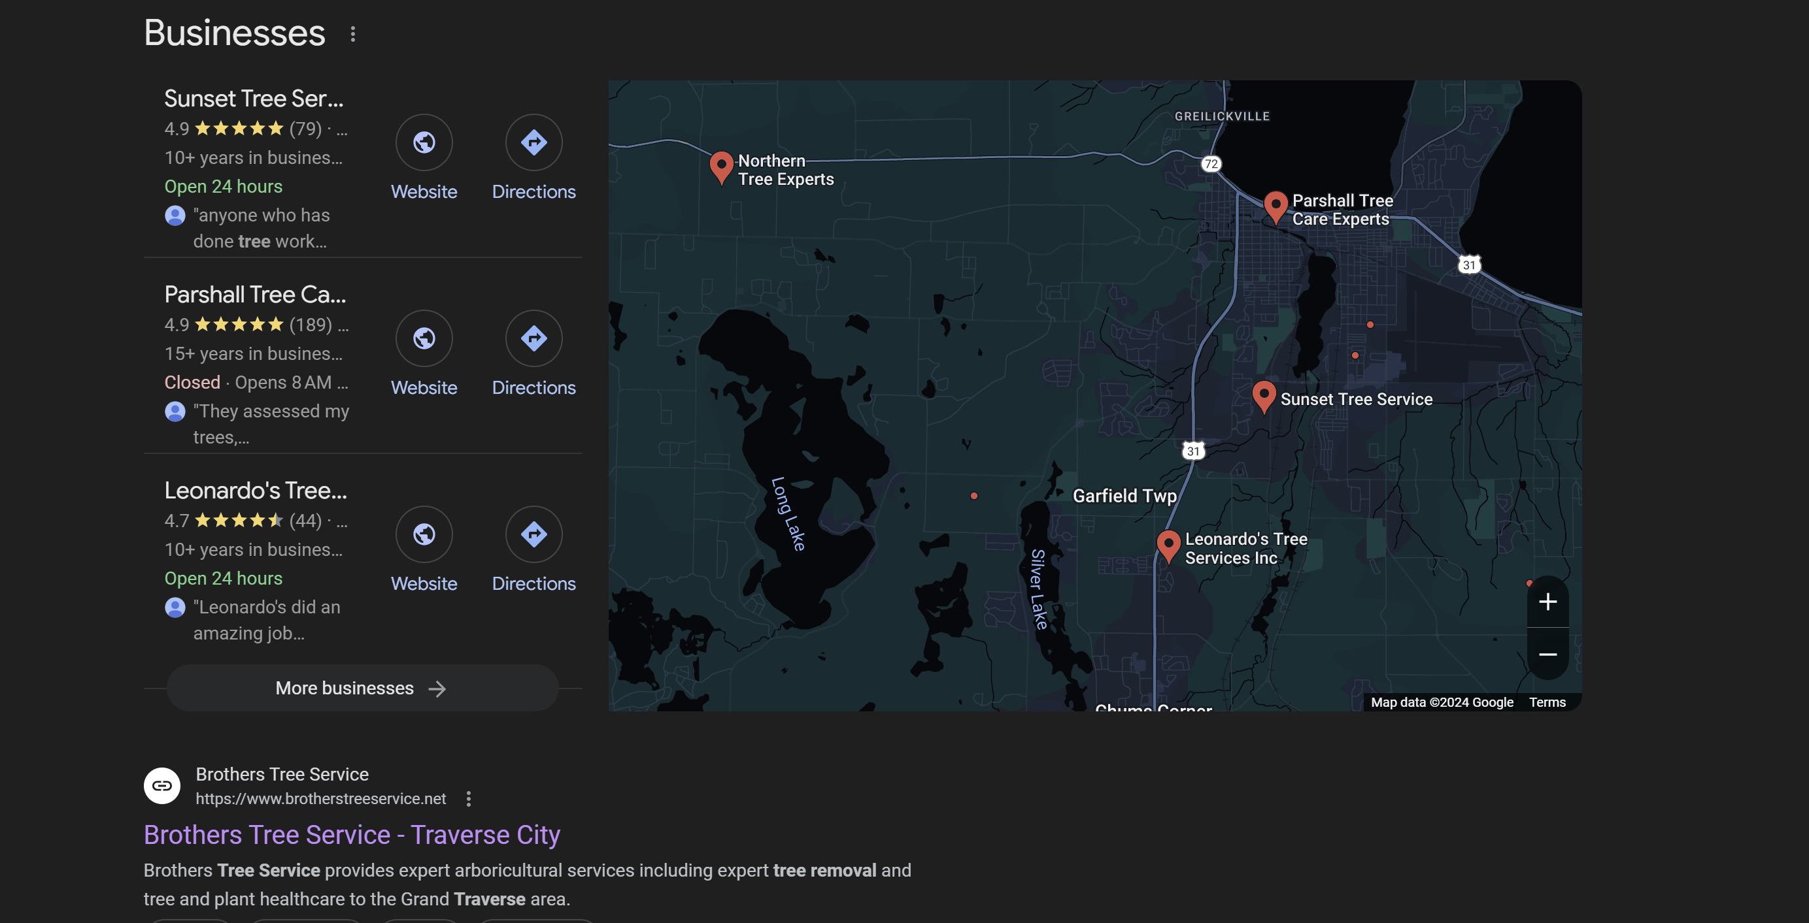The image size is (1809, 923).
Task: Open Parshall Tree Care website globe icon
Action: [x=424, y=338]
